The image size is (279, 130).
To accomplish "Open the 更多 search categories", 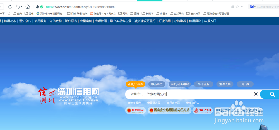I will 245,84.
